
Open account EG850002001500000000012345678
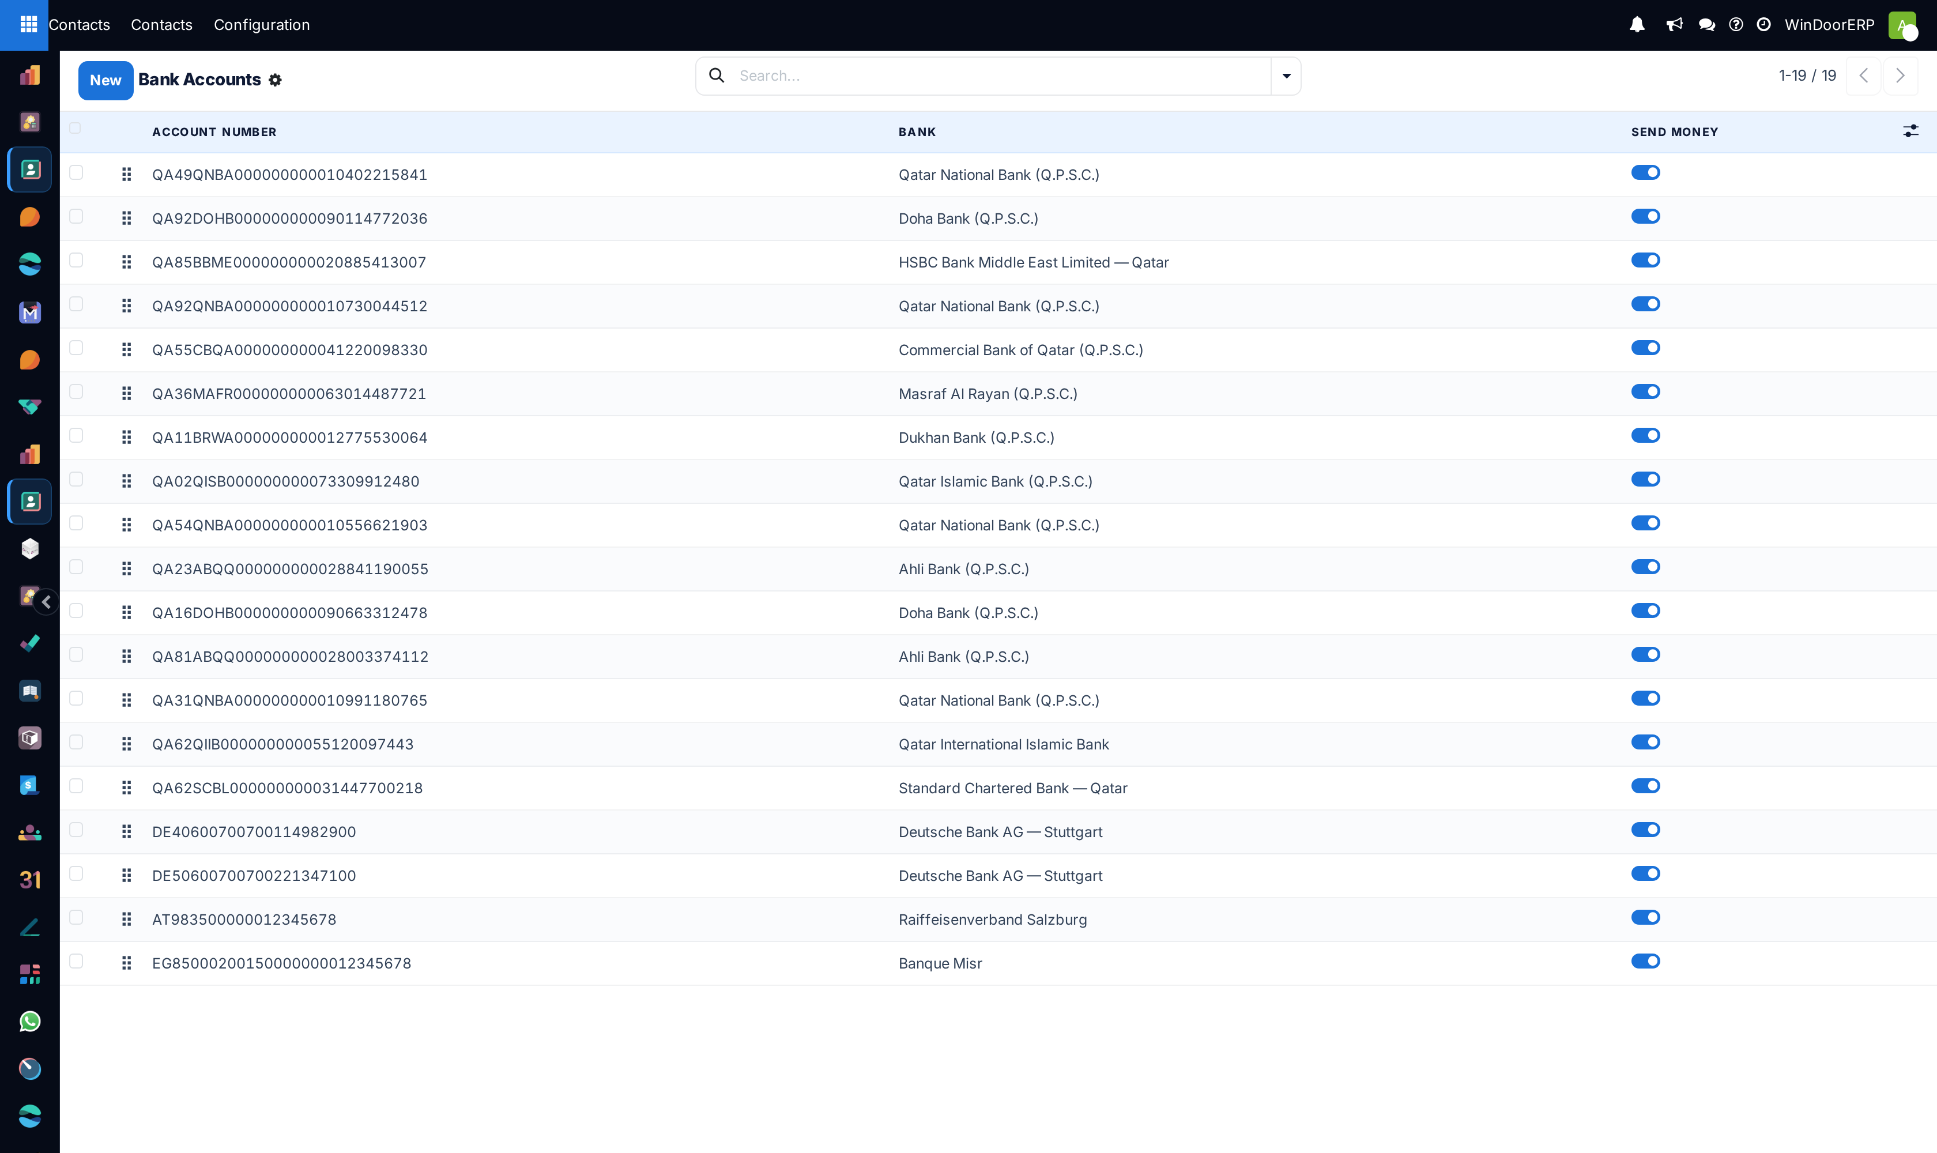click(x=281, y=963)
